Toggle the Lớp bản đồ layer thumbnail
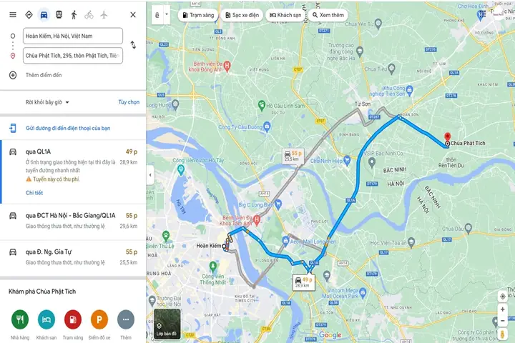515x343 pixels. (x=167, y=324)
